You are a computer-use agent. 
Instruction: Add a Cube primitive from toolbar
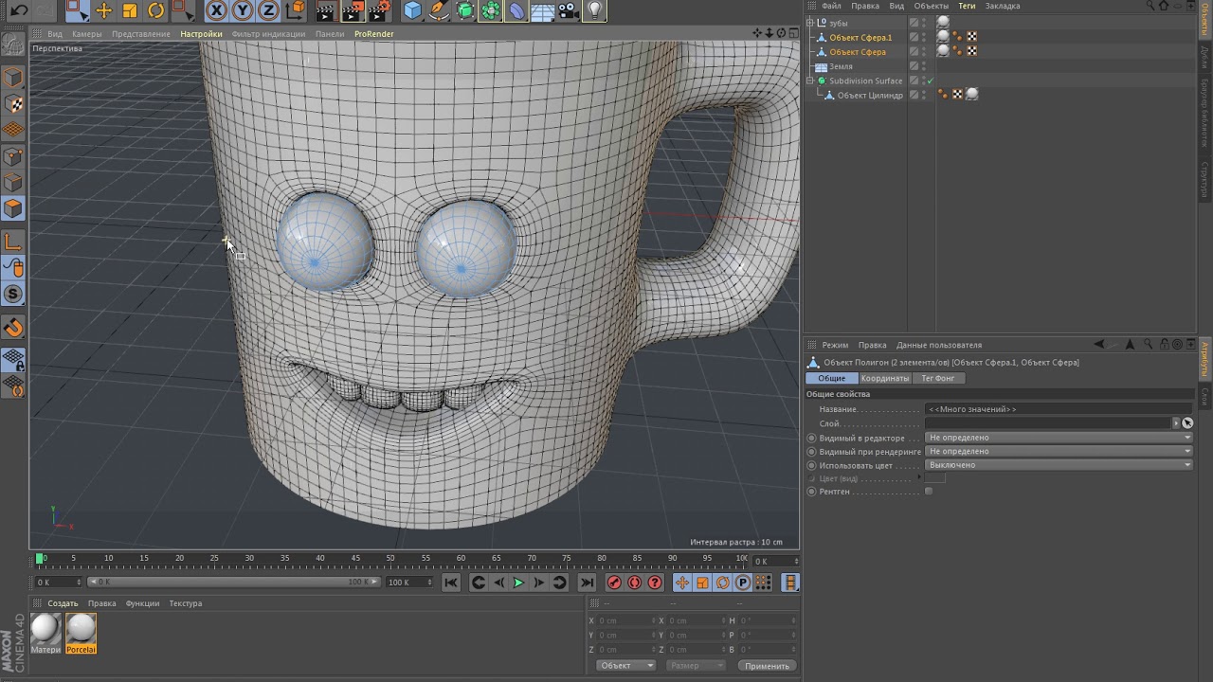tap(412, 10)
